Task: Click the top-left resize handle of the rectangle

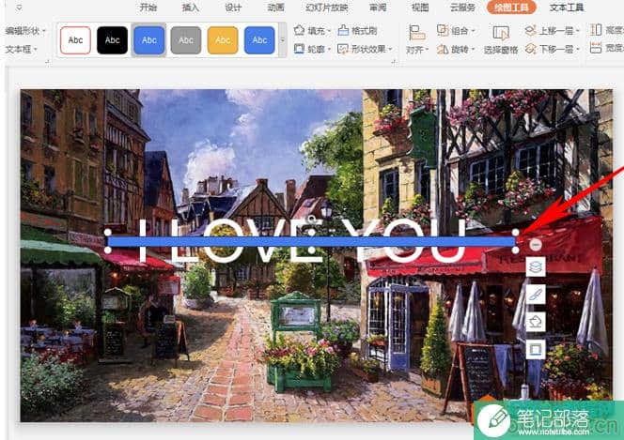Action: pos(107,232)
